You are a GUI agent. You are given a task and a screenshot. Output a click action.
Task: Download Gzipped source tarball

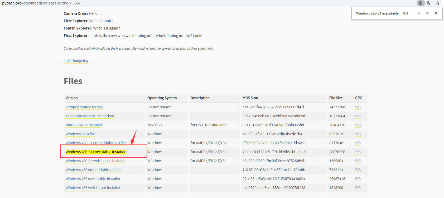click(x=84, y=107)
